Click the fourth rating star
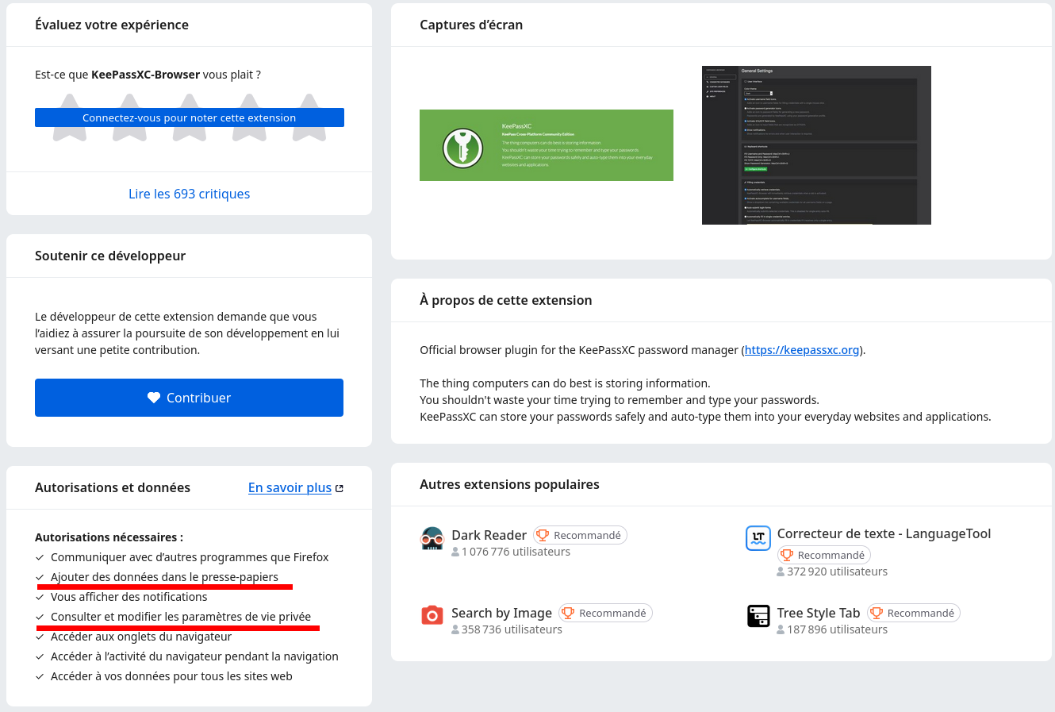This screenshot has width=1055, height=712. point(249,118)
